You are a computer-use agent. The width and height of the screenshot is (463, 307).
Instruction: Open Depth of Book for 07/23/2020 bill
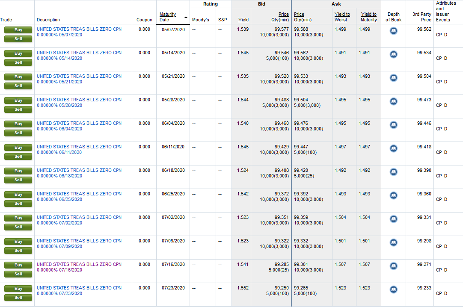pos(393,289)
